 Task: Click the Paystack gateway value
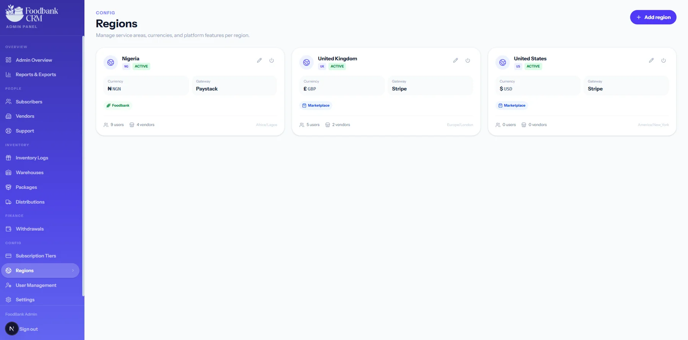[207, 89]
